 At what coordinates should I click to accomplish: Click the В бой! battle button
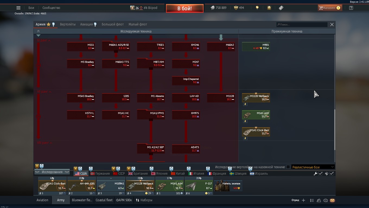click(x=185, y=8)
